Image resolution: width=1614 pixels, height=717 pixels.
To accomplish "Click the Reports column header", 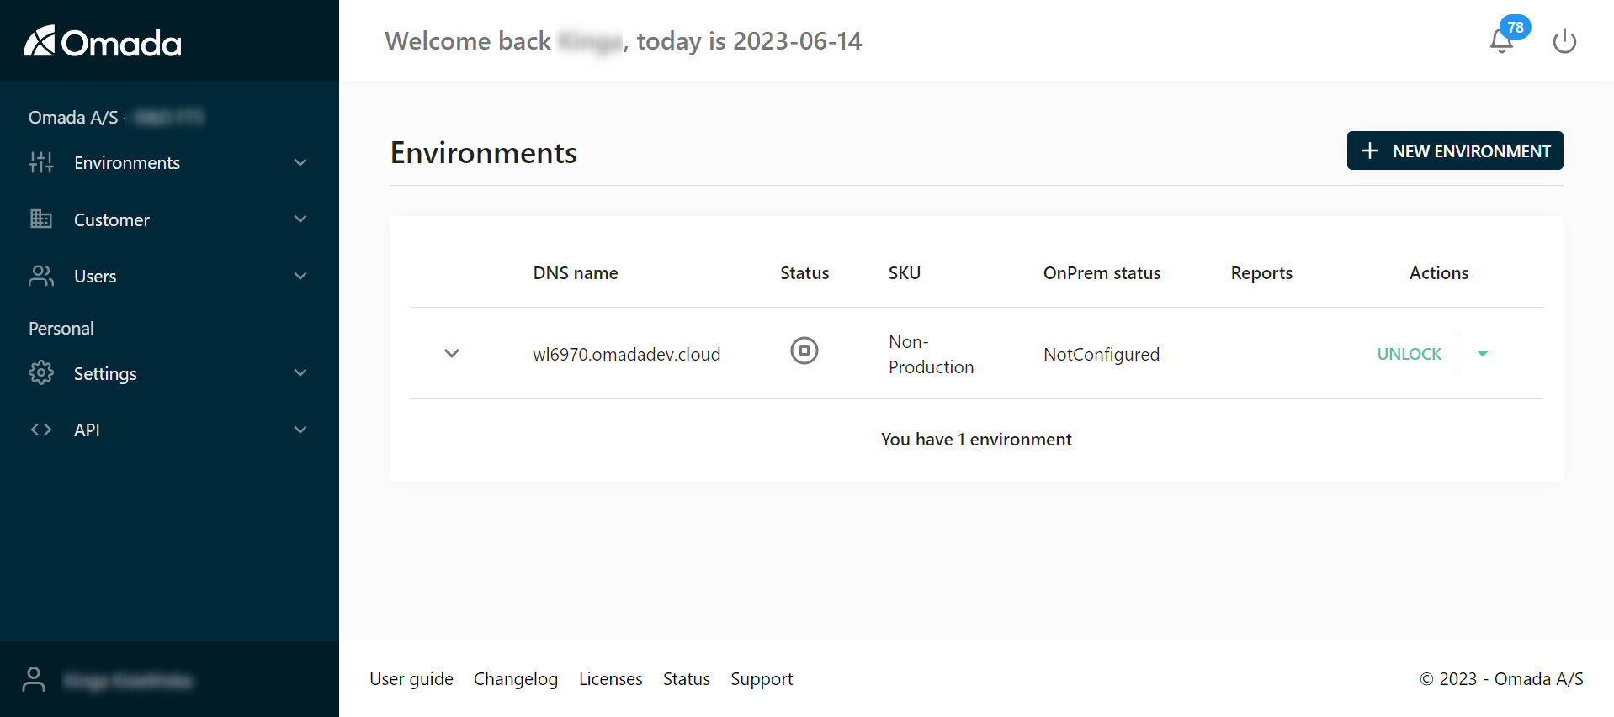I will pyautogui.click(x=1261, y=273).
